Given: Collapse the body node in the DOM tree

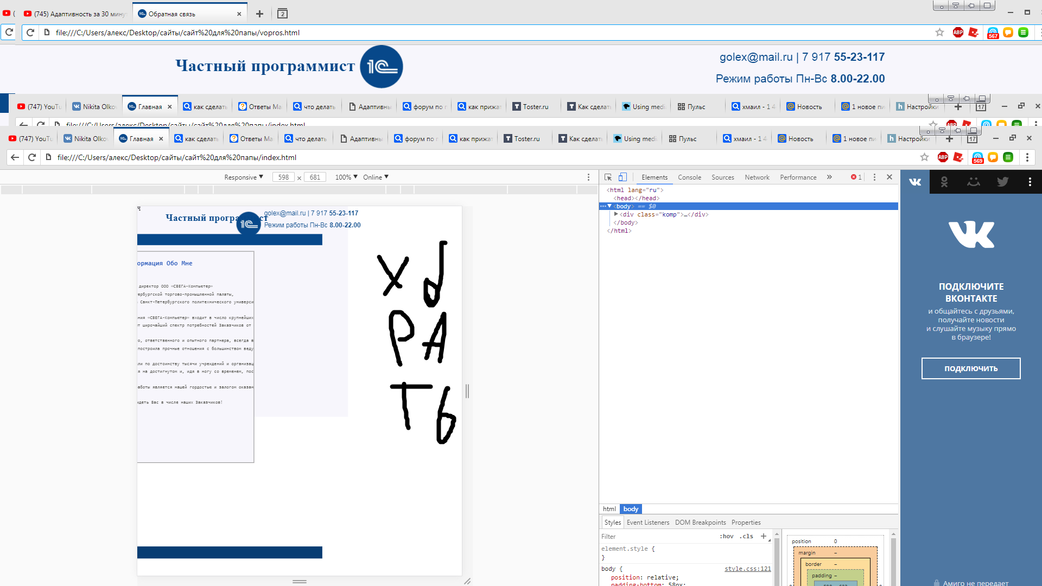Looking at the screenshot, I should (x=609, y=206).
